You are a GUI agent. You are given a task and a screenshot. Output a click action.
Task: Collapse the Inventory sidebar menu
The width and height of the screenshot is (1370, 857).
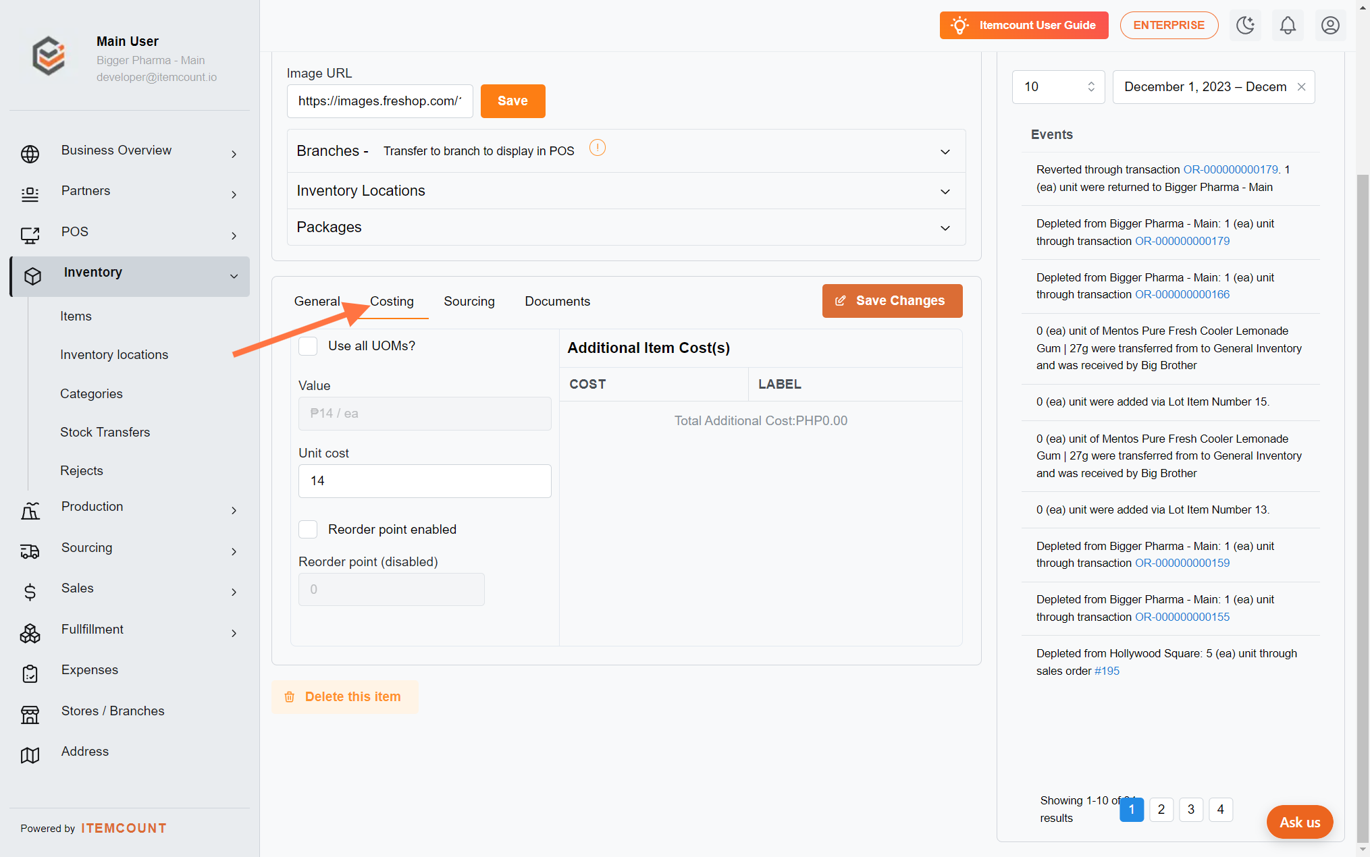click(234, 276)
